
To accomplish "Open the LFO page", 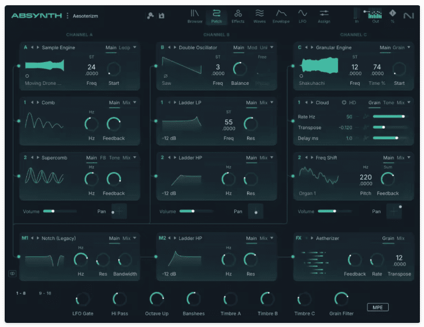I will coord(302,16).
